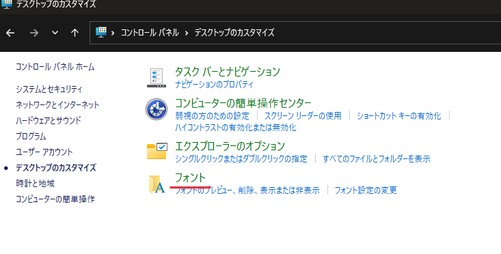
Task: Select デスクトップのカスタマイズ in the address breadcrumb
Action: 234,33
